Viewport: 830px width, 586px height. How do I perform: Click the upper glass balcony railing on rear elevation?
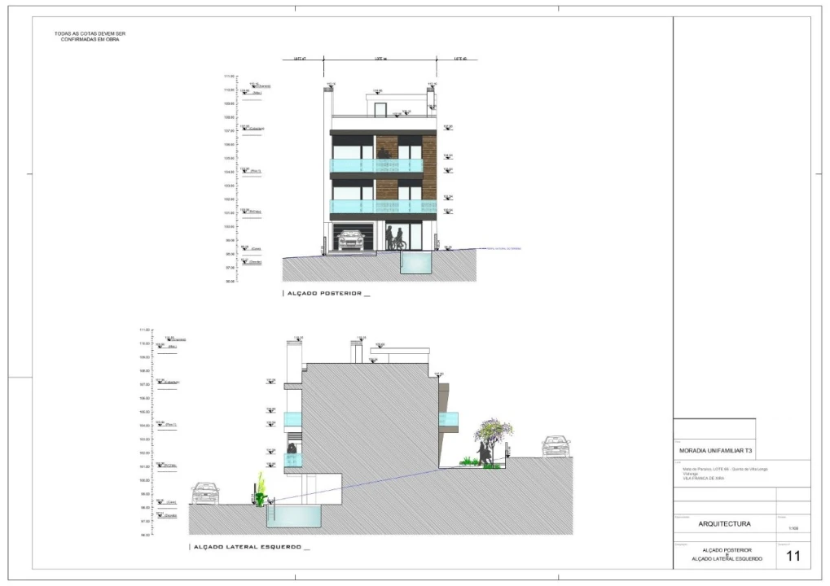click(x=376, y=166)
